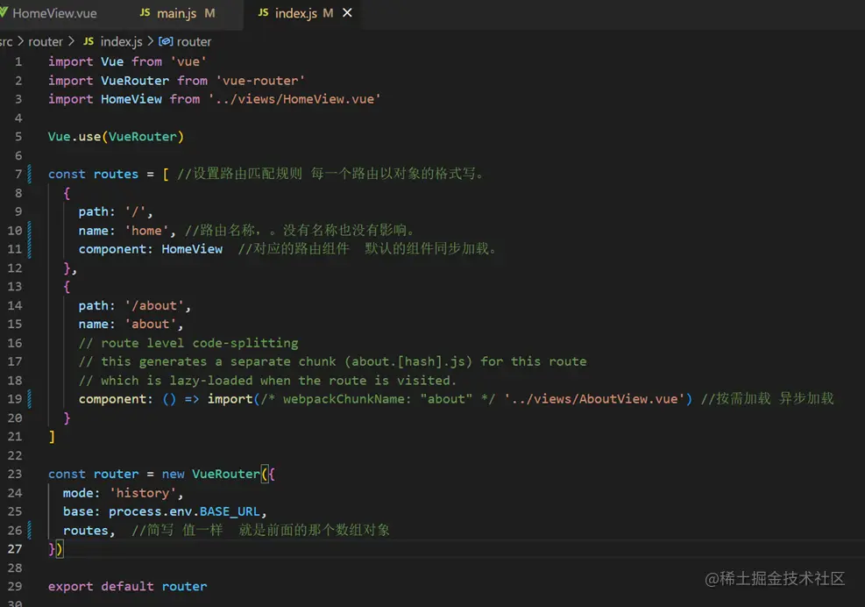The width and height of the screenshot is (865, 607).
Task: Click line number 7 in gutter
Action: pos(18,174)
